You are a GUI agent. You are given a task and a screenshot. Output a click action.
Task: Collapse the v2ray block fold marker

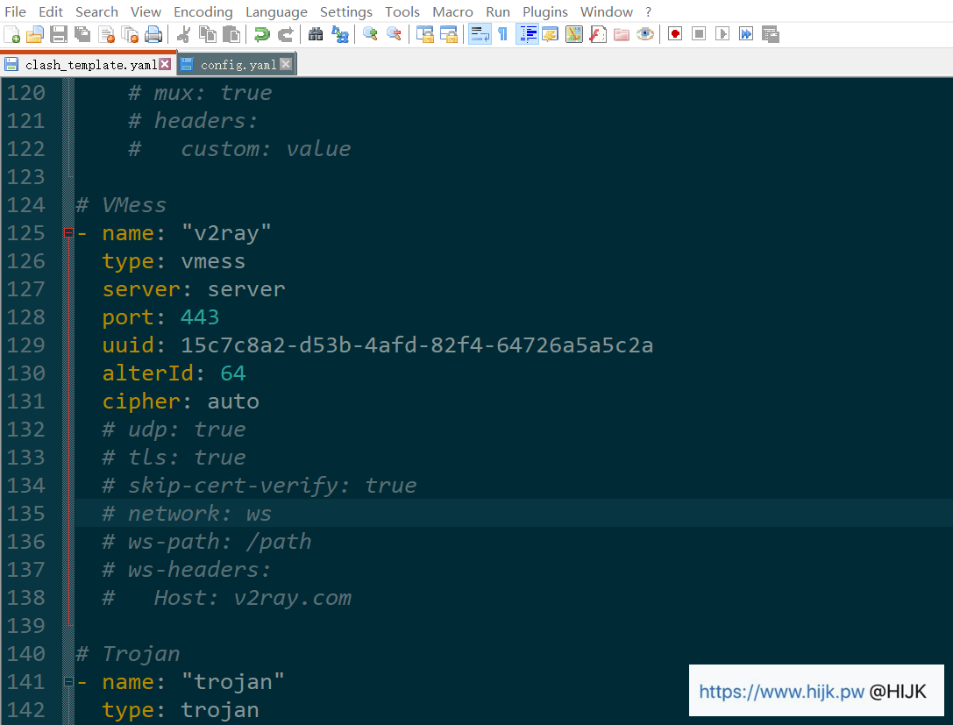coord(68,233)
